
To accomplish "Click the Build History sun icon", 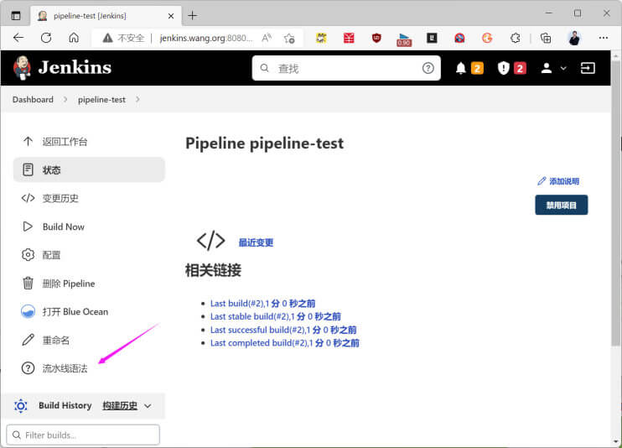I will (x=21, y=406).
